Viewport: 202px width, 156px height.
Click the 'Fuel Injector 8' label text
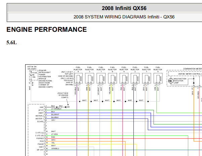[x=158, y=69]
